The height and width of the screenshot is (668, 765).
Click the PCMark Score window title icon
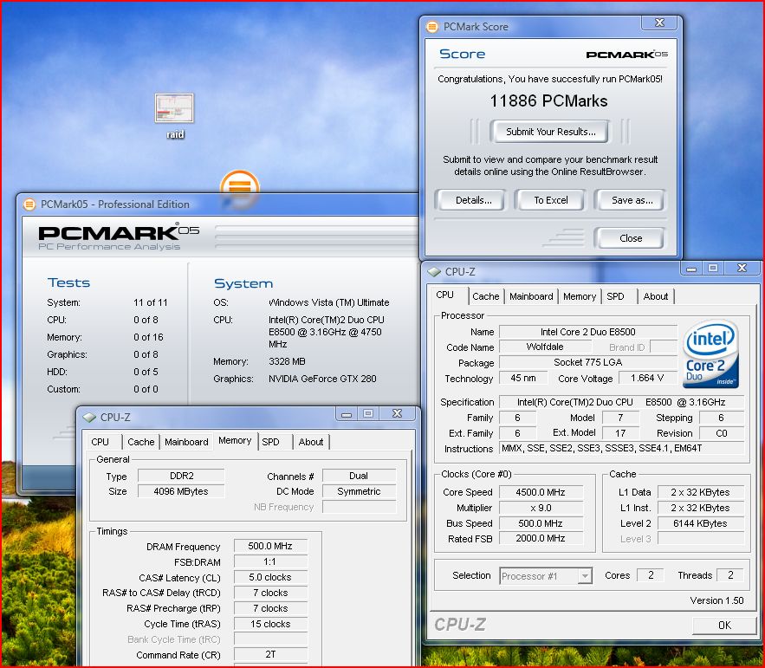click(431, 27)
